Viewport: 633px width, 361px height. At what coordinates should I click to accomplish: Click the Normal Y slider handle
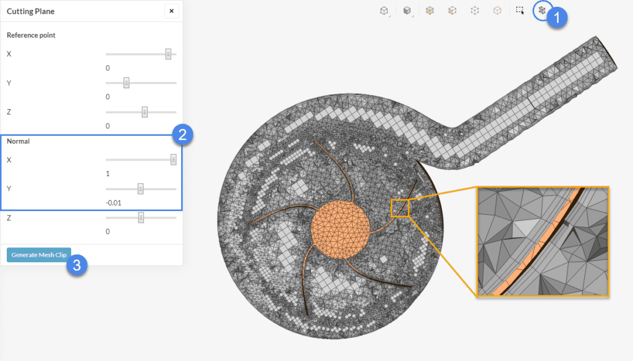click(140, 189)
